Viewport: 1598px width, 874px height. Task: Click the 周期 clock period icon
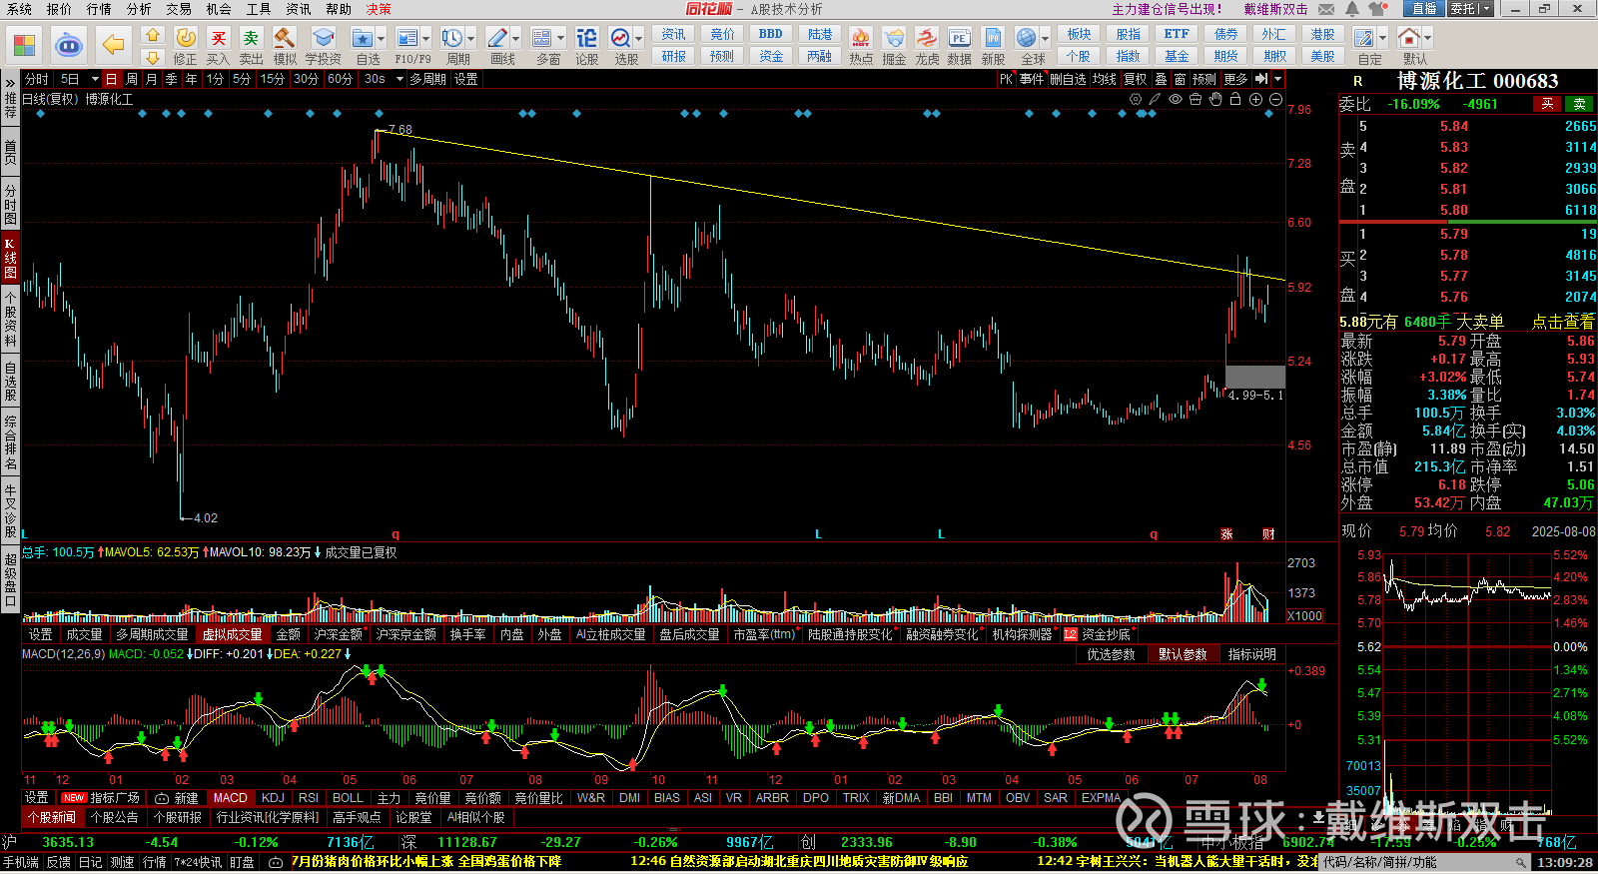pyautogui.click(x=452, y=39)
